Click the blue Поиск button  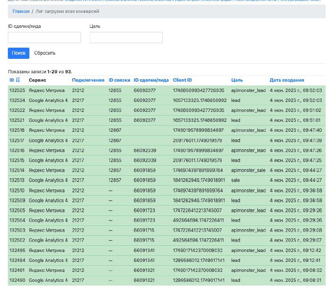tap(19, 53)
